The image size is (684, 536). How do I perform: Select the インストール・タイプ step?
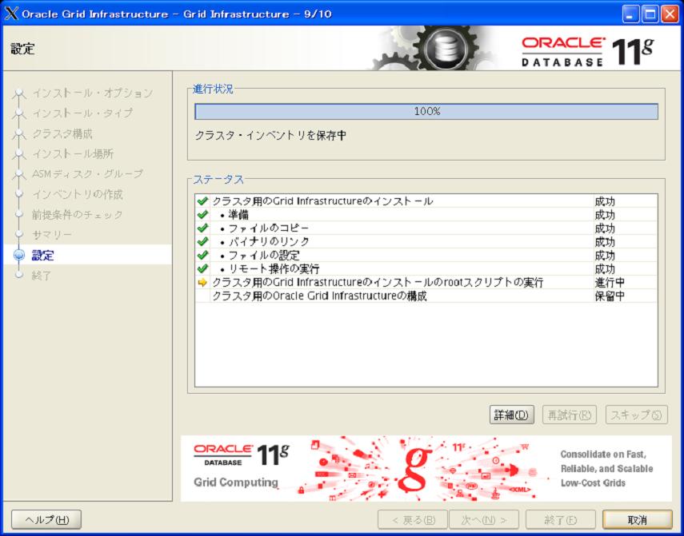click(x=82, y=113)
